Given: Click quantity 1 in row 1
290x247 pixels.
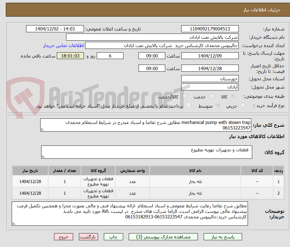Looking at the screenshot, I should tap(65, 182).
